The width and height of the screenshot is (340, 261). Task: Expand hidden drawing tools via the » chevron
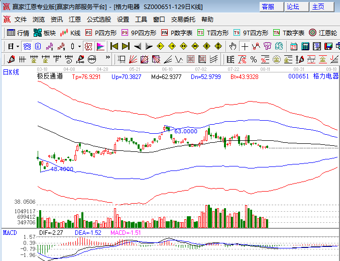[x=108, y=57]
